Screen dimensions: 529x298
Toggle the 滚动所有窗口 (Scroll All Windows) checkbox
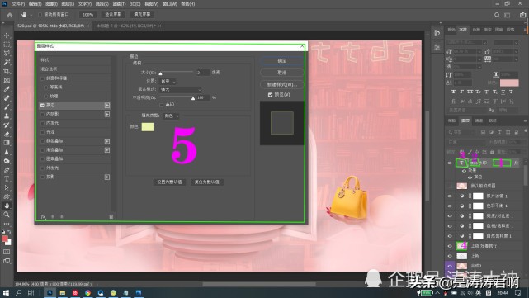click(x=40, y=15)
